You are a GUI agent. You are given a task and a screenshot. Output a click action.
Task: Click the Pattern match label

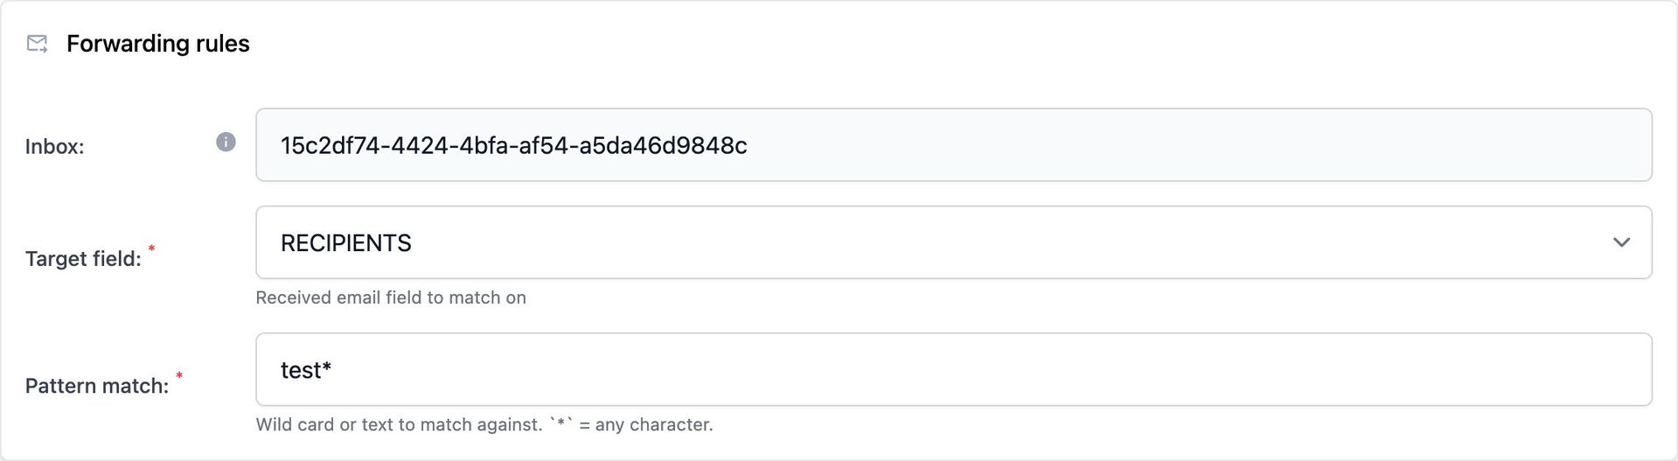tap(96, 386)
